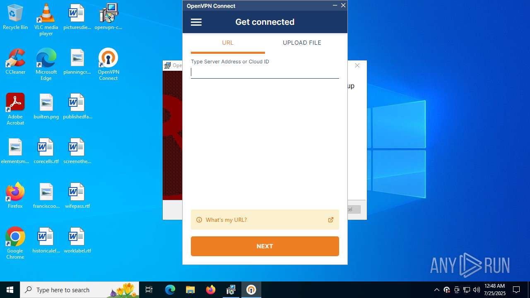The width and height of the screenshot is (530, 298).
Task: Click the info icon beside What's my URL
Action: click(x=199, y=220)
